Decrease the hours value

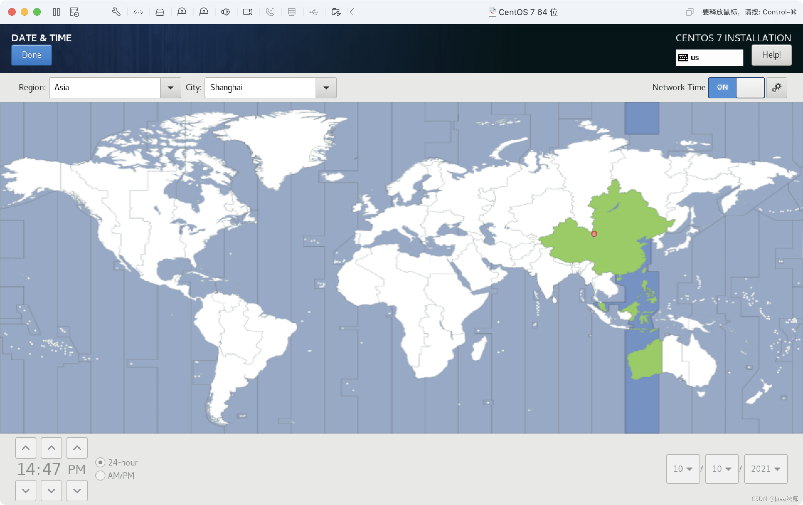[26, 490]
